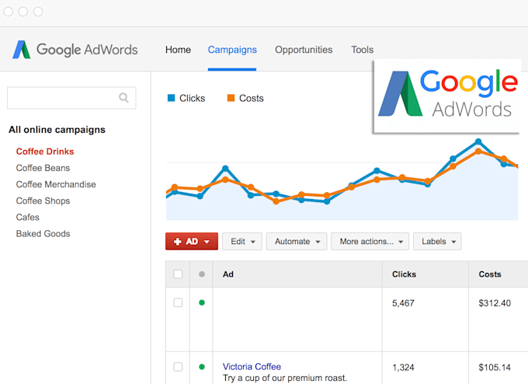
Task: Click the first window control circle in title bar
Action: [8, 12]
